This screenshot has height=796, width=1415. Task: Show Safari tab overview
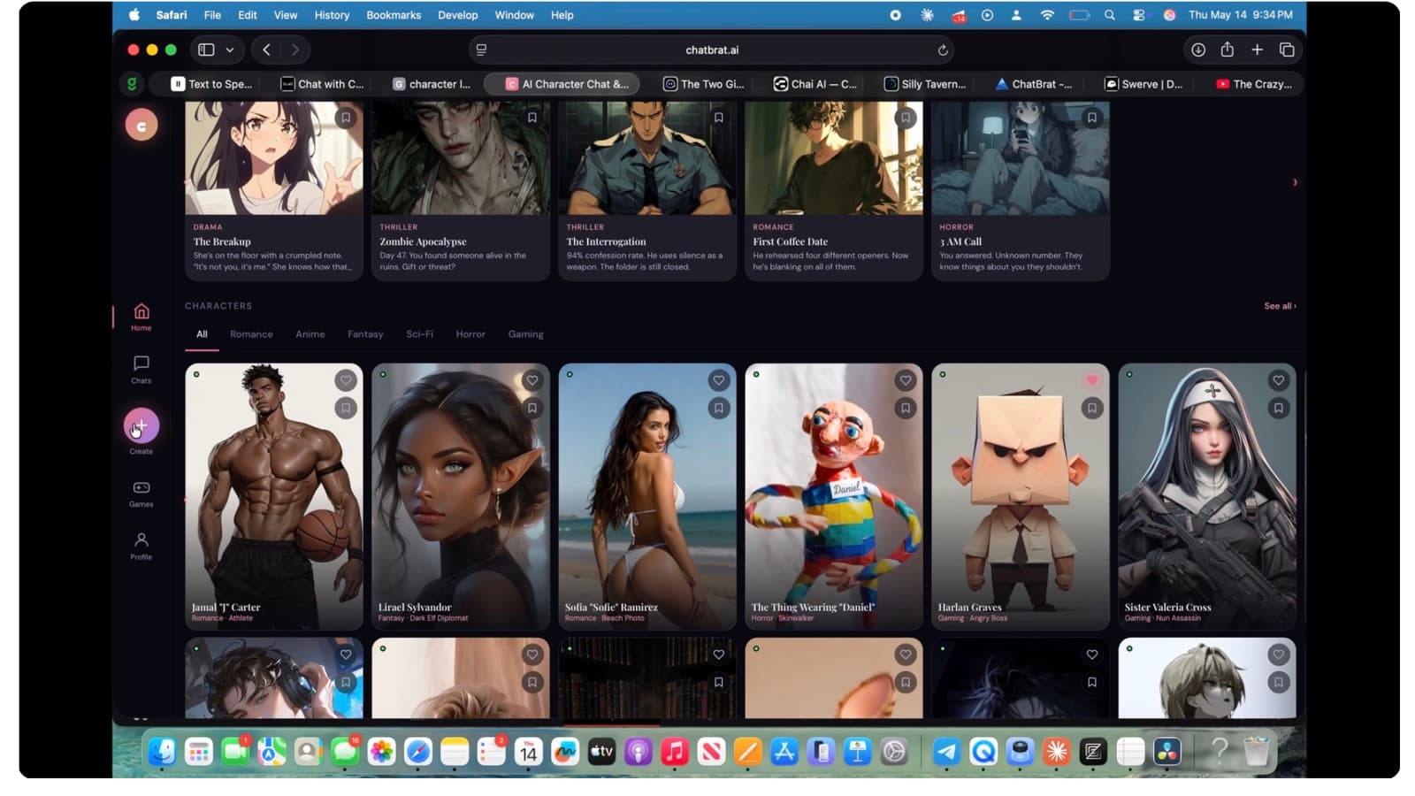[1287, 50]
